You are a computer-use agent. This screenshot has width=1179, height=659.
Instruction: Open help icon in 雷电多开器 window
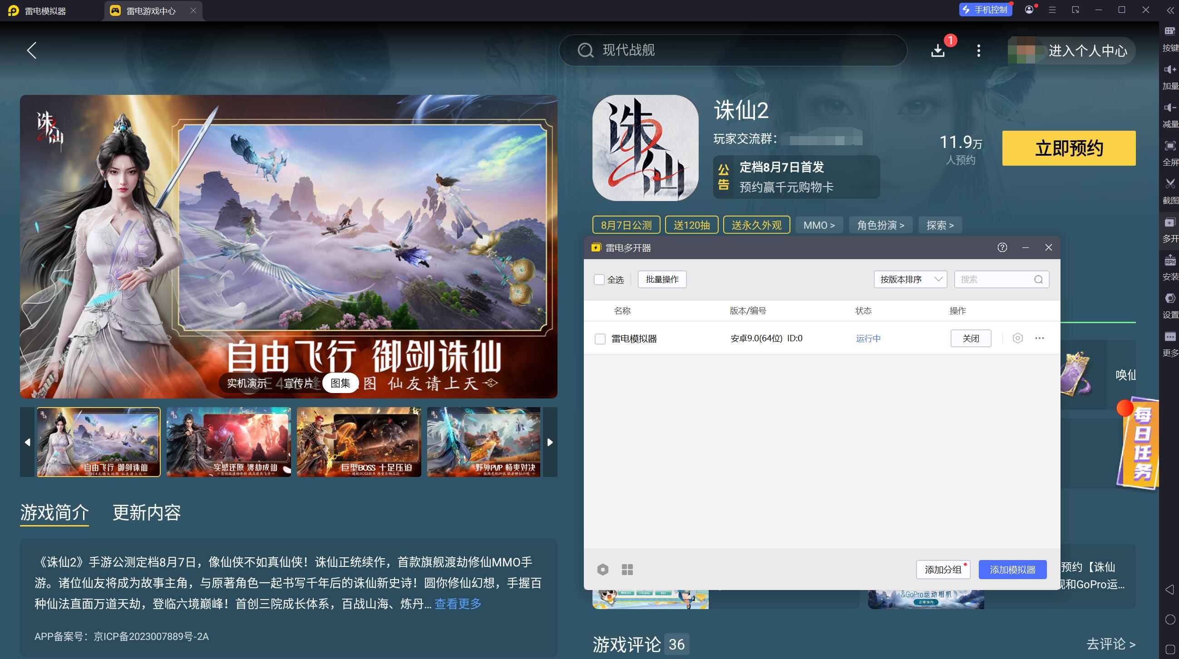click(x=1002, y=248)
